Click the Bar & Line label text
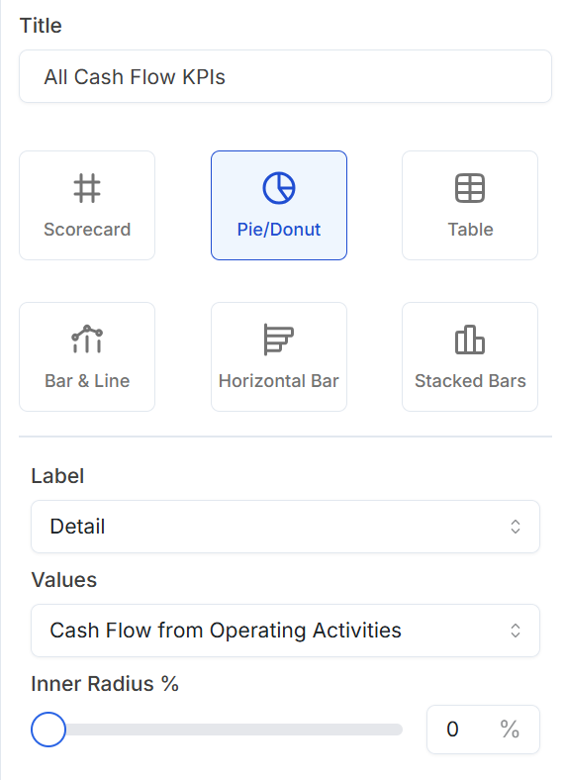The image size is (564, 780). tap(87, 380)
